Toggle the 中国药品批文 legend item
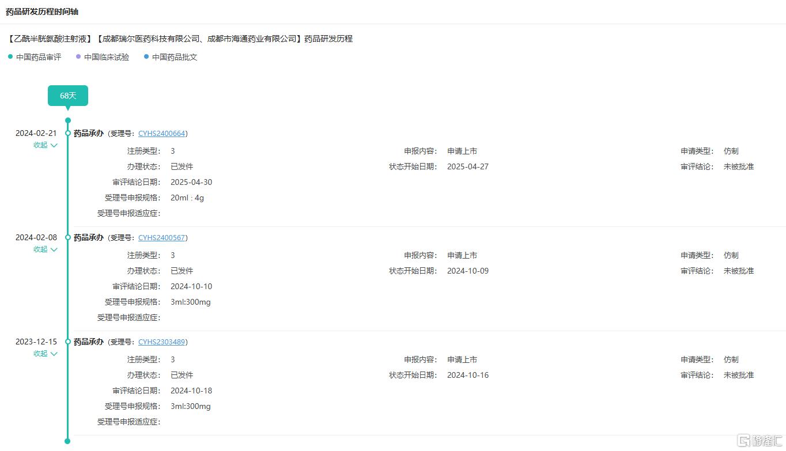The width and height of the screenshot is (786, 451). tap(171, 57)
